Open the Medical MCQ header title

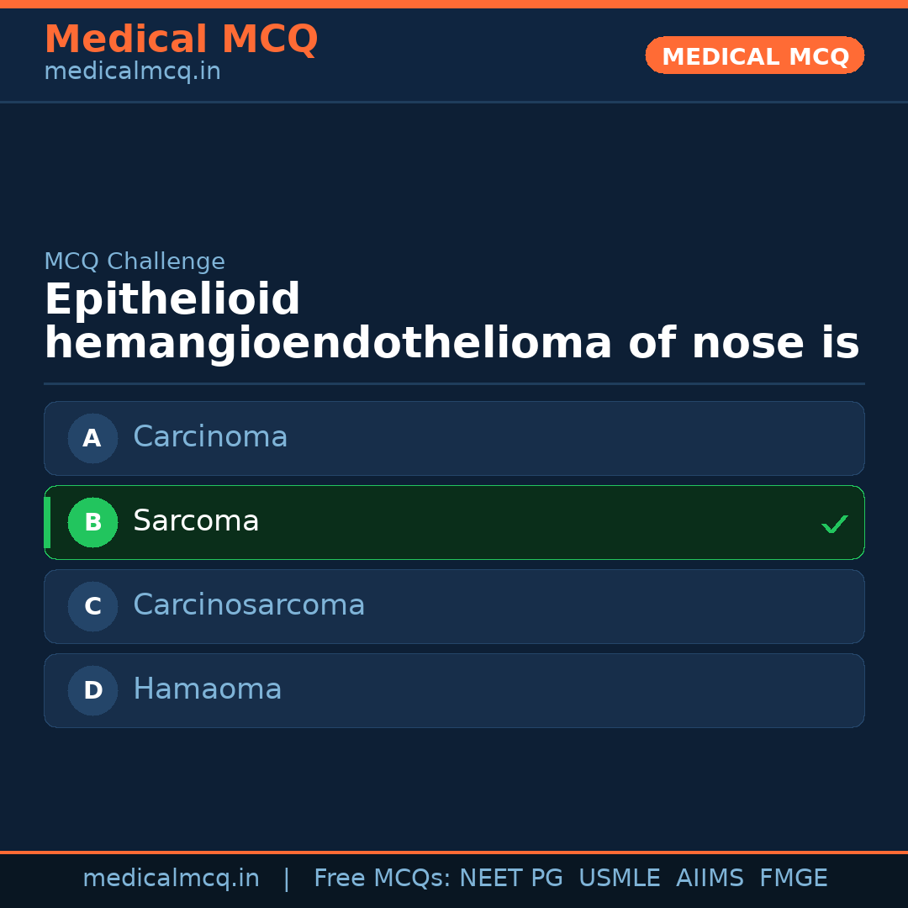tap(181, 40)
